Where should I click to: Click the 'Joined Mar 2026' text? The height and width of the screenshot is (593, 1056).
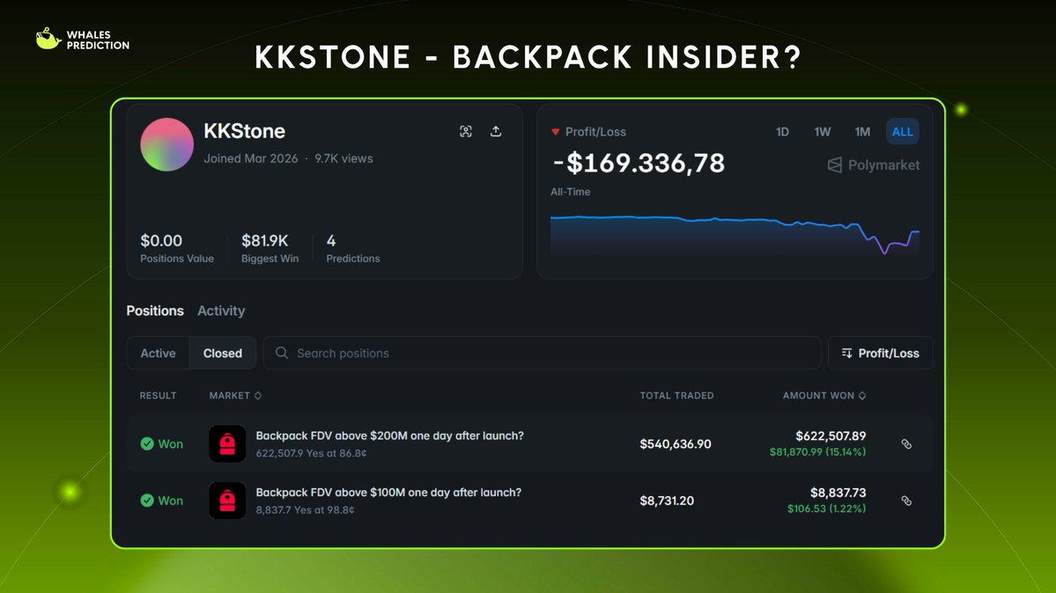coord(250,159)
